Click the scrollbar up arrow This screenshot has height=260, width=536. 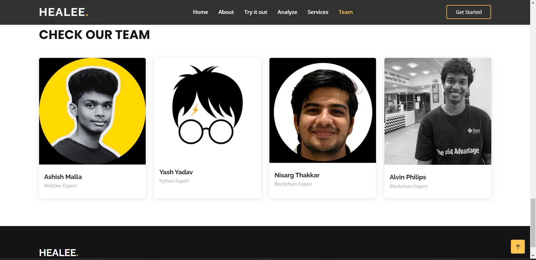tap(533, 3)
